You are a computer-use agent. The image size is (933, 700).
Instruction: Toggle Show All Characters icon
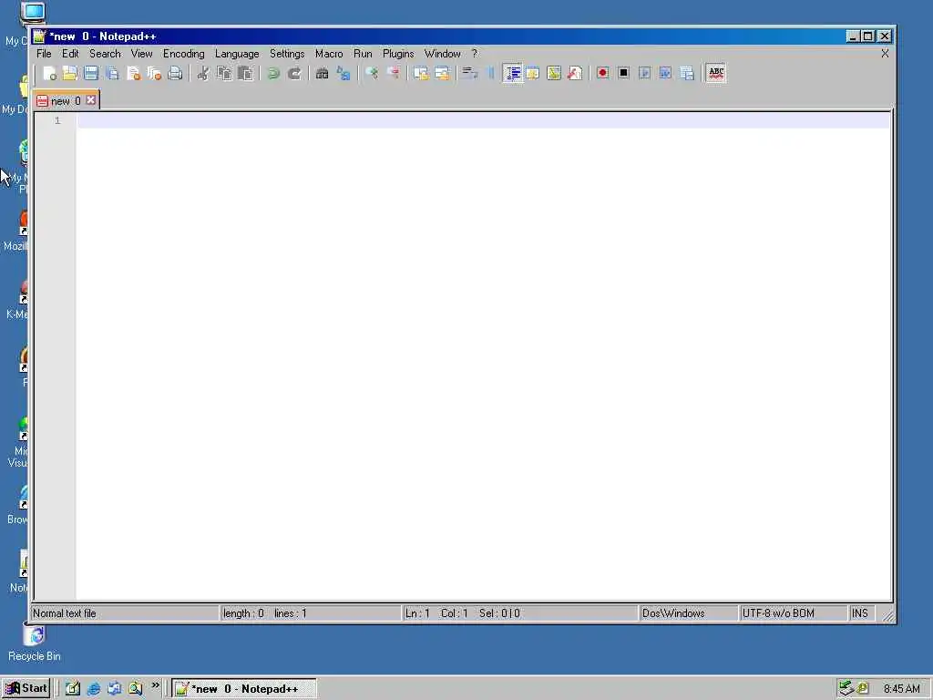(491, 73)
